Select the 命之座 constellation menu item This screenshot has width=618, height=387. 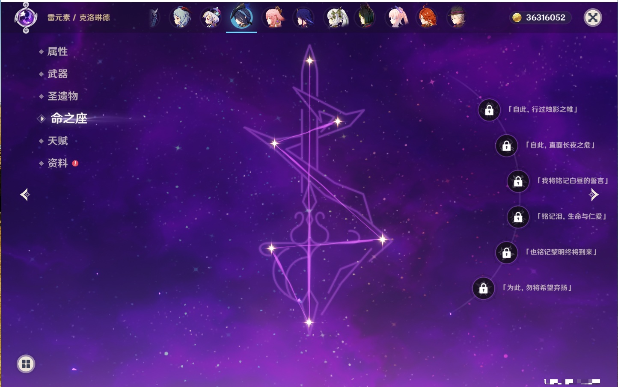pyautogui.click(x=68, y=118)
